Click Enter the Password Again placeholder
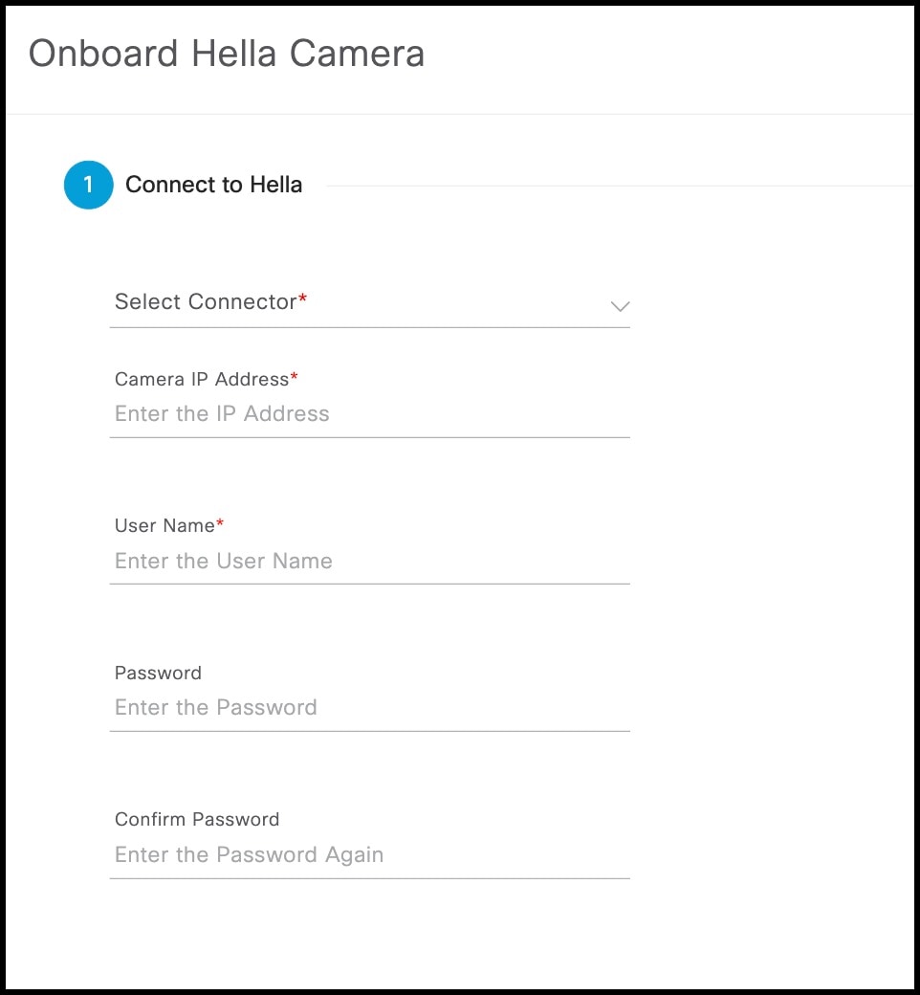The height and width of the screenshot is (995, 920). tap(250, 854)
